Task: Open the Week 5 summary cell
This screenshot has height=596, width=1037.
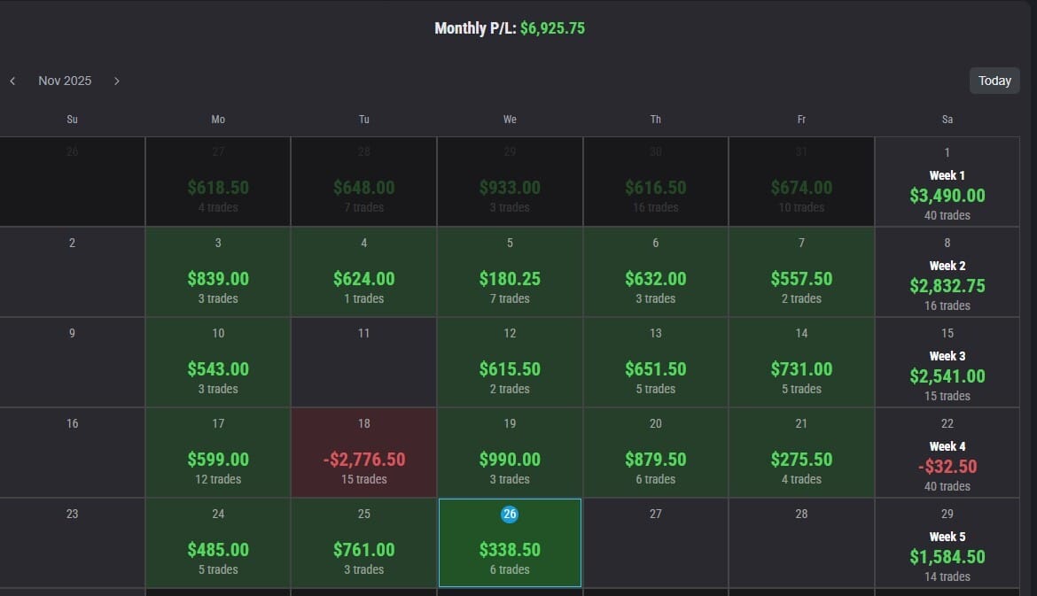Action: click(947, 544)
